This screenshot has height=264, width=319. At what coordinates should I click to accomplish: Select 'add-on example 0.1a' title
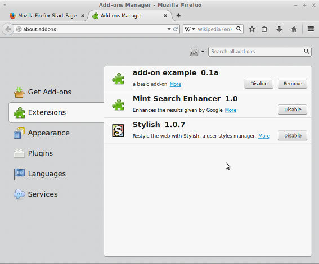point(176,72)
